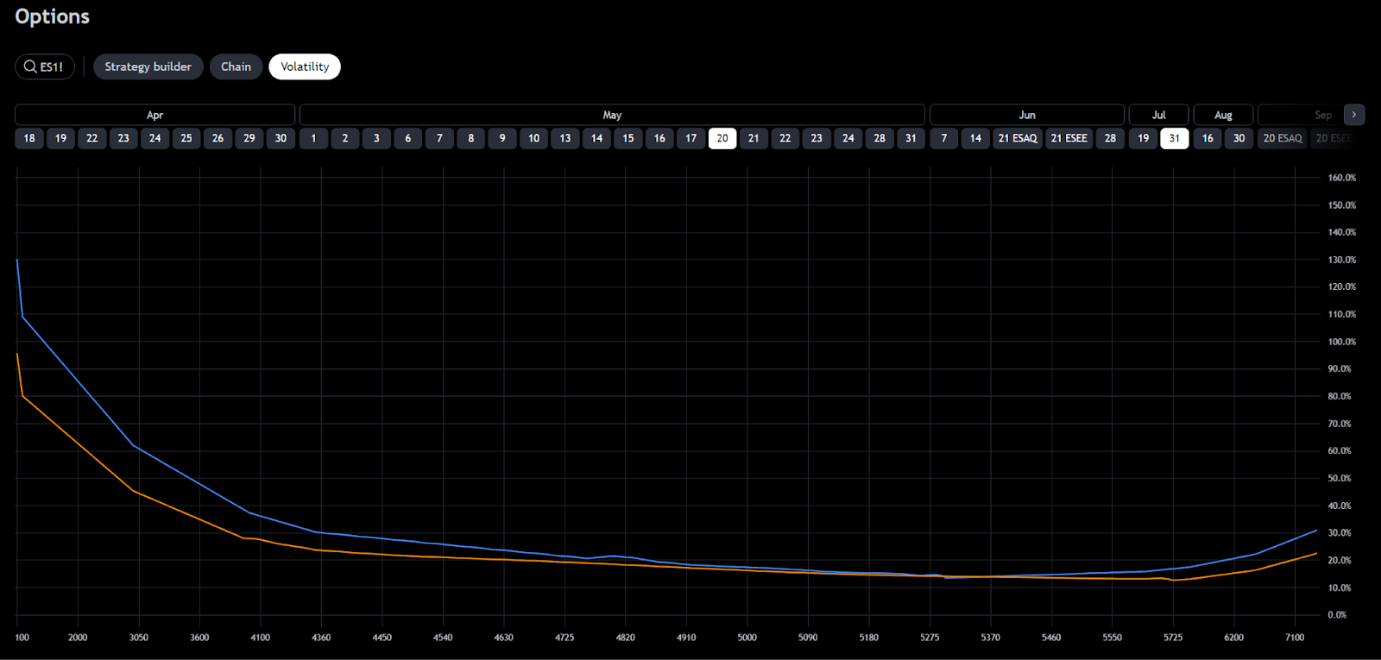This screenshot has height=660, width=1381.
Task: Click the 5000 strike on the x-axis
Action: tap(747, 638)
